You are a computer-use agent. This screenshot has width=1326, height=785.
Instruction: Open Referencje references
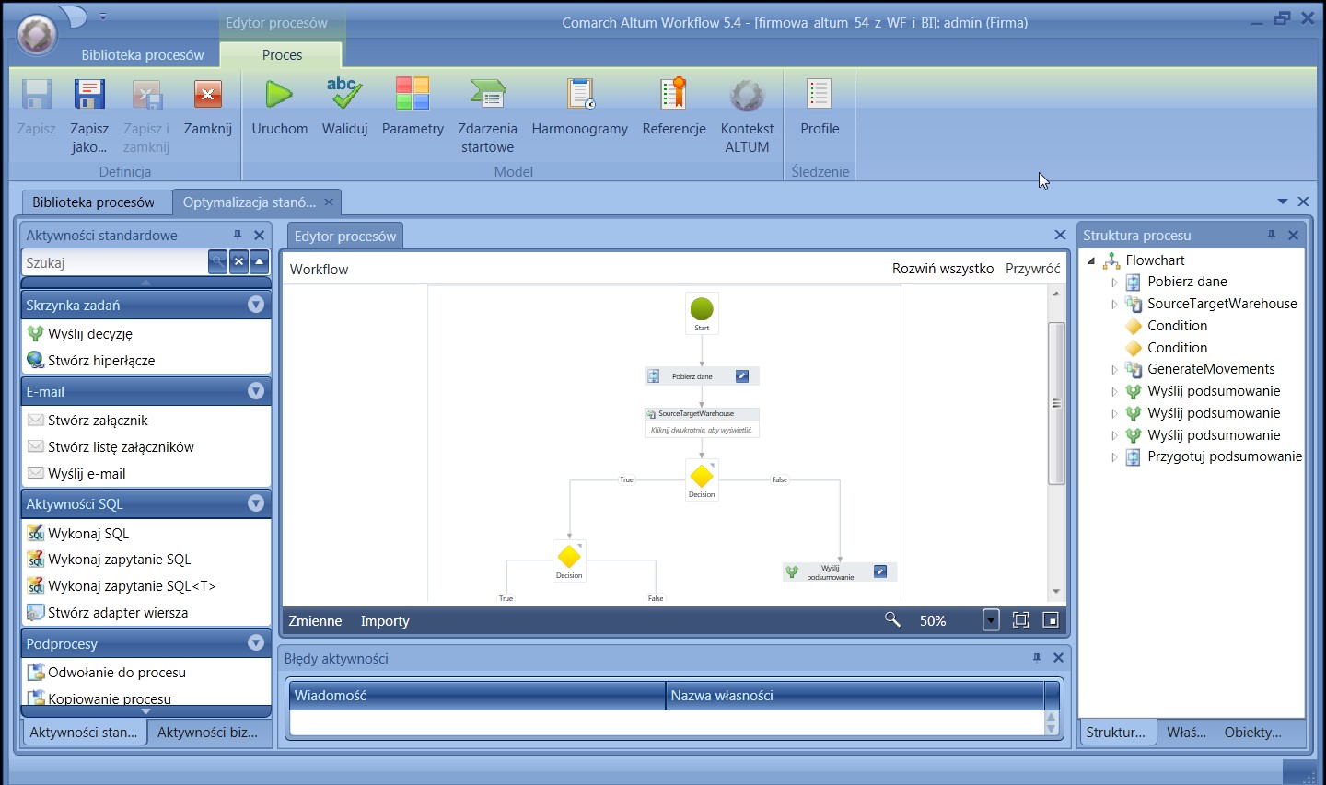(674, 94)
